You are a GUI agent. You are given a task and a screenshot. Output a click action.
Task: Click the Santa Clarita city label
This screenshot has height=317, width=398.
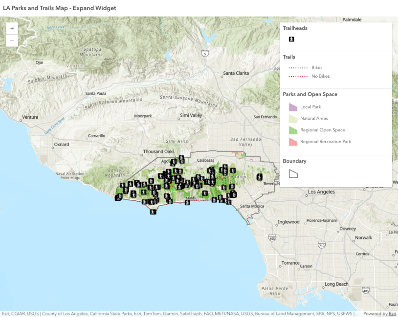(x=236, y=74)
